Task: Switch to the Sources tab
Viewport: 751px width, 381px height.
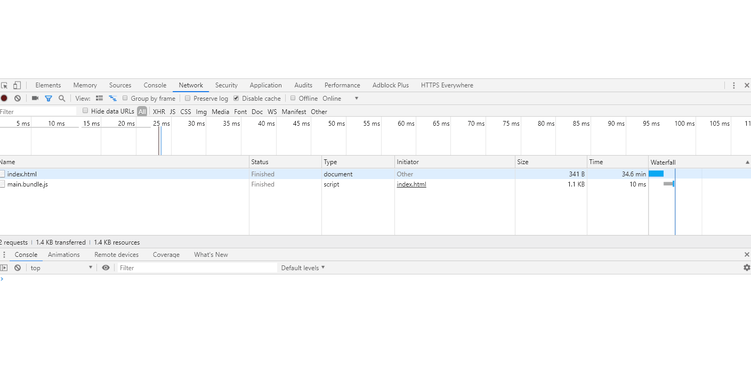Action: point(120,85)
